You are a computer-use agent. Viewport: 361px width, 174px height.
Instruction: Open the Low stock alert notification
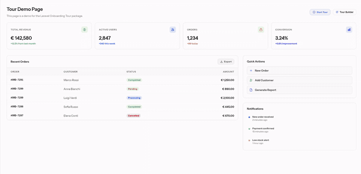pyautogui.click(x=260, y=142)
